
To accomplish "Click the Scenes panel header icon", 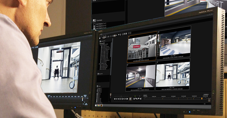I will pyautogui.click(x=94, y=21).
